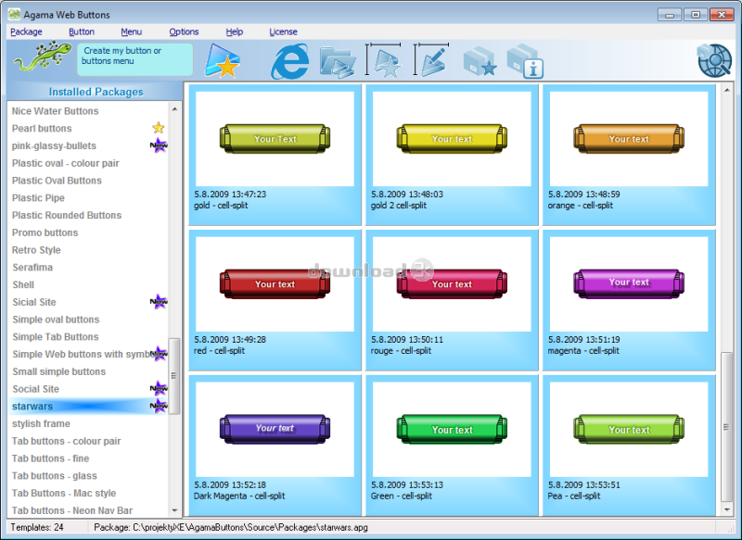Select Simple oval buttons package
Viewport: 742px width, 540px height.
pos(88,320)
